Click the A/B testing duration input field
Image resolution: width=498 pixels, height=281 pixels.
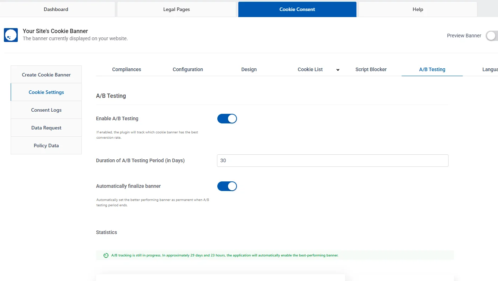333,160
